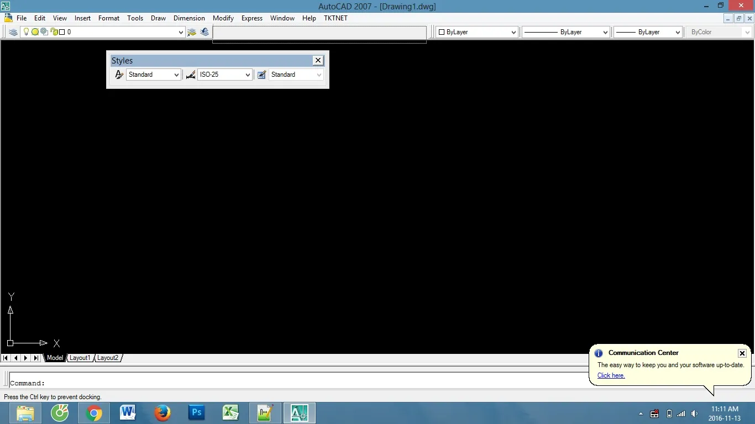Viewport: 755px width, 424px height.
Task: Open the Dimension Style manager icon
Action: point(190,75)
